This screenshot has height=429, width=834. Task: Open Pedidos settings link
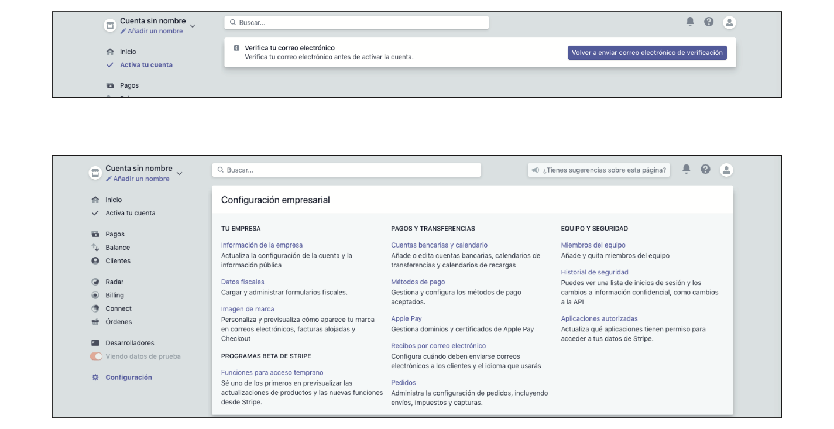(403, 383)
